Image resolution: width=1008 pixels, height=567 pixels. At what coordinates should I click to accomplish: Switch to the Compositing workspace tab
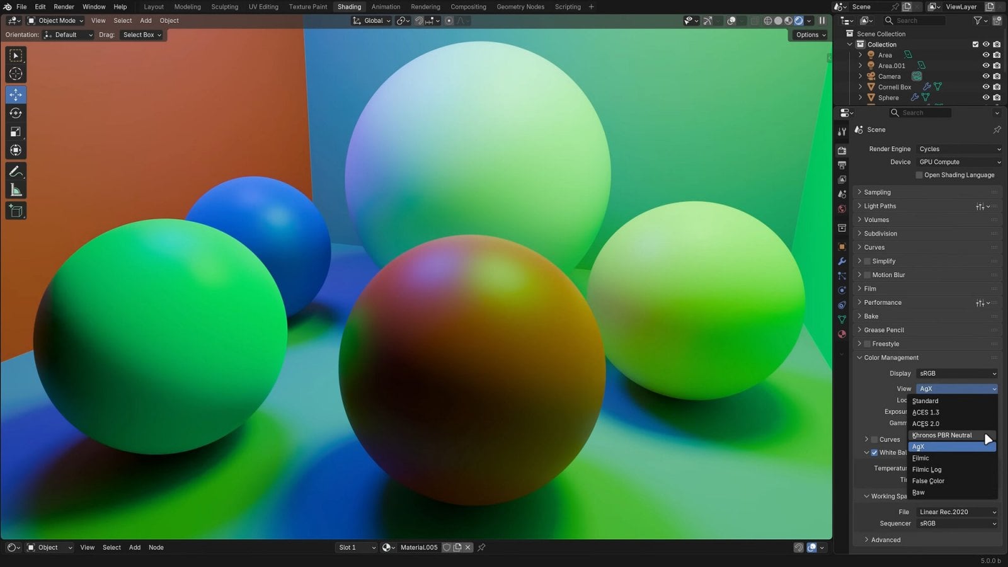pyautogui.click(x=468, y=7)
